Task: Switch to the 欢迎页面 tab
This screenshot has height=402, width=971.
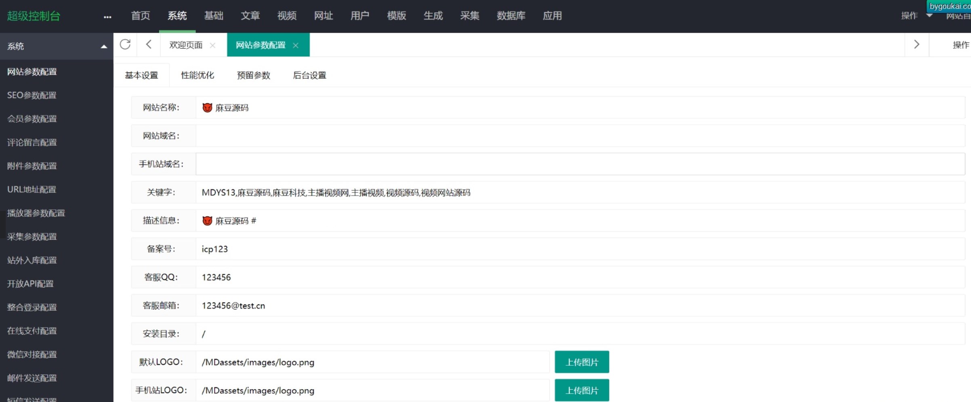Action: (186, 45)
